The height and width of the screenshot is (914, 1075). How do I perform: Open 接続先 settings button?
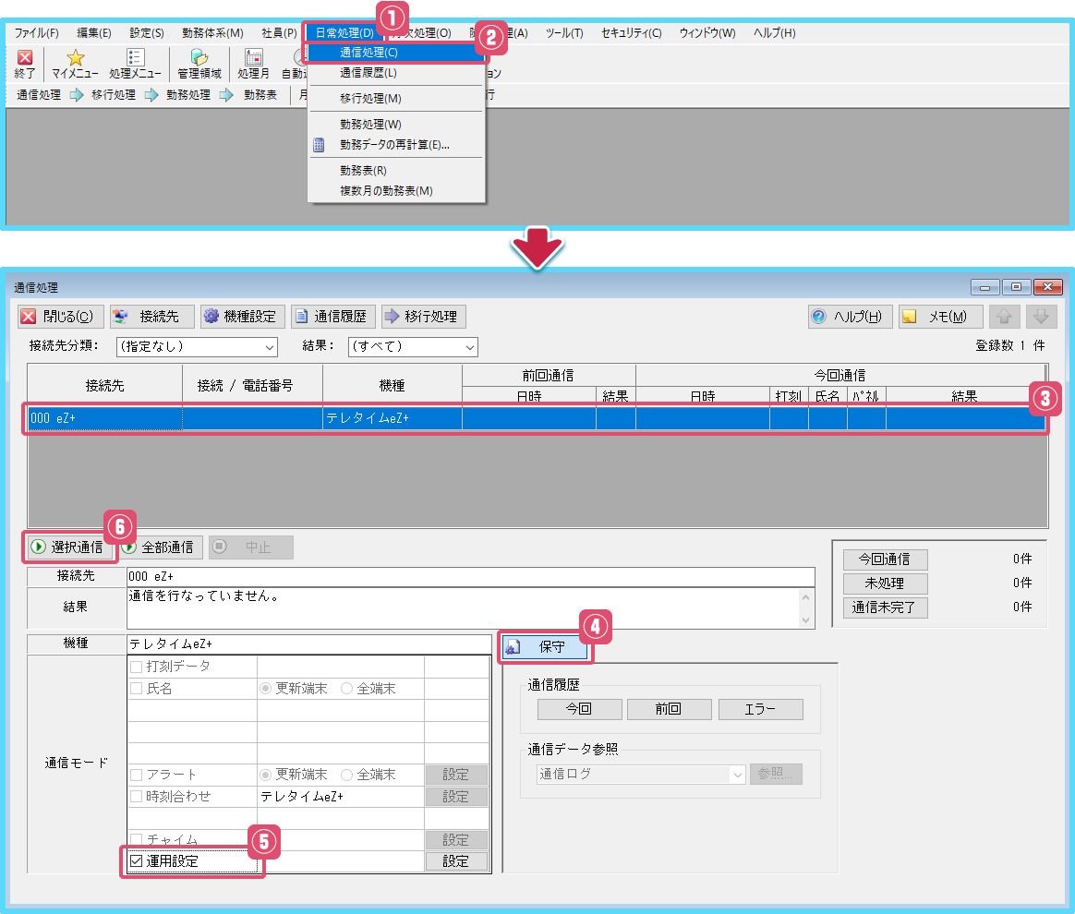click(151, 317)
